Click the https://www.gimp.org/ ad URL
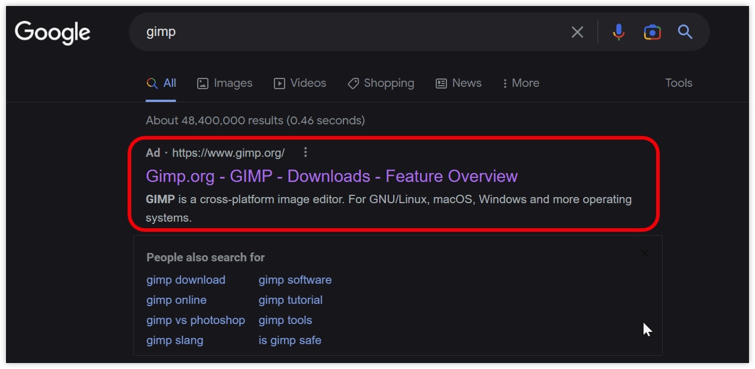 pos(228,153)
